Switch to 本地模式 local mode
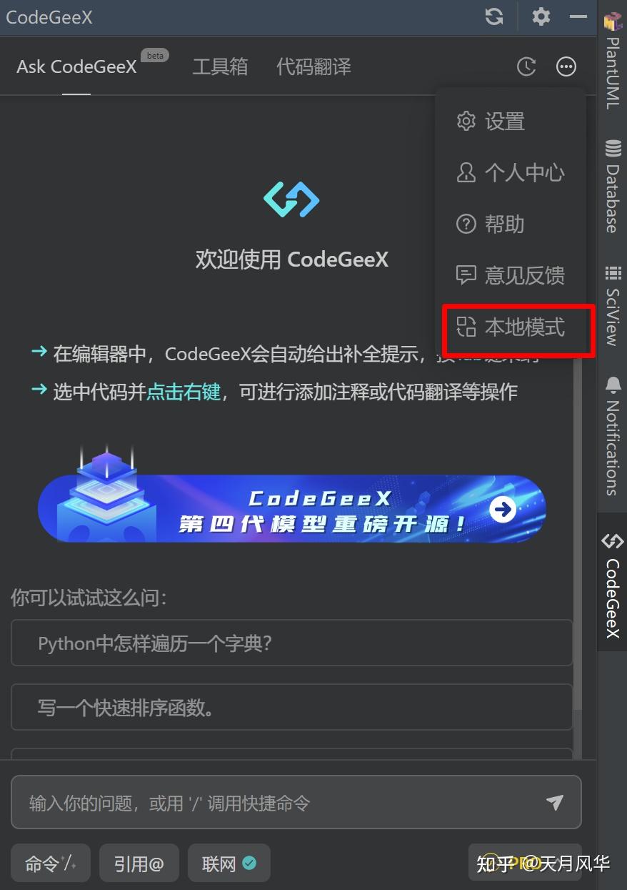627x890 pixels. coord(511,327)
